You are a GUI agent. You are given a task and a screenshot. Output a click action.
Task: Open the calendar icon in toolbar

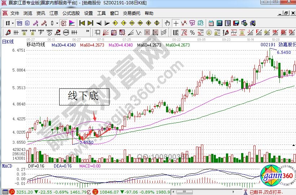pos(211,23)
